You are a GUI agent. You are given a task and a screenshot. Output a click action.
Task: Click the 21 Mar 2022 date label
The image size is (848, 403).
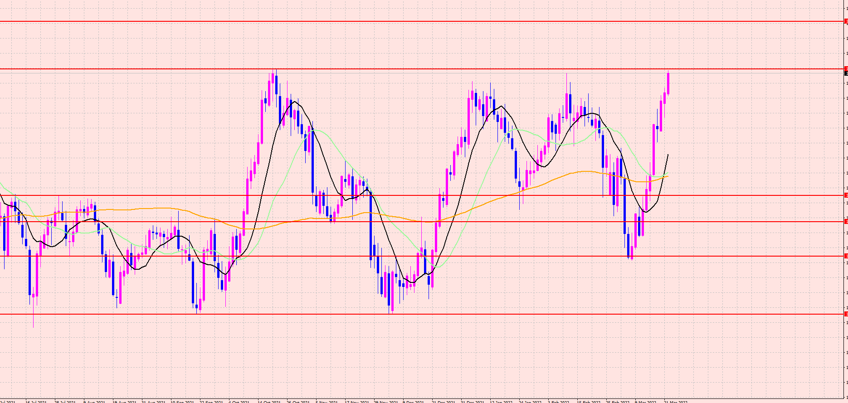click(676, 401)
